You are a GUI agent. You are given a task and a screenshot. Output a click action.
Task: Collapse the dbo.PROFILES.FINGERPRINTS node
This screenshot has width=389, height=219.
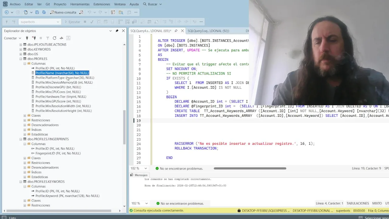coord(21,139)
